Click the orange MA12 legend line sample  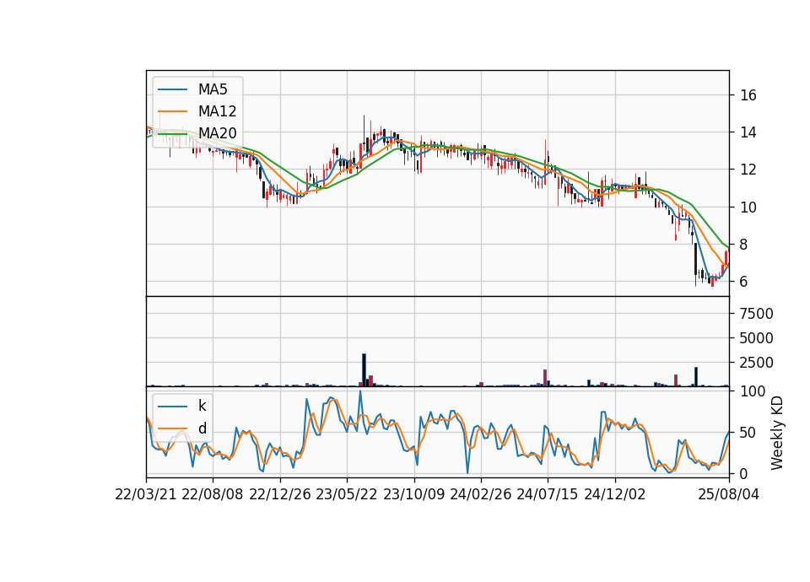[172, 111]
